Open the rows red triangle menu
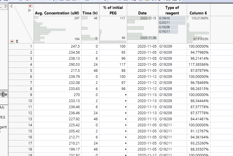 tap(12, 42)
